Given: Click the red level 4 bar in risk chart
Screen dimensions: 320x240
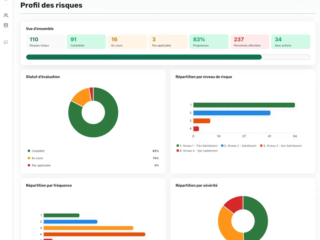Looking at the screenshot, I should [x=196, y=129].
